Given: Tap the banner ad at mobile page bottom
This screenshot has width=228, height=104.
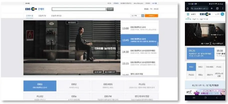Looking at the screenshot, I should (x=205, y=92).
